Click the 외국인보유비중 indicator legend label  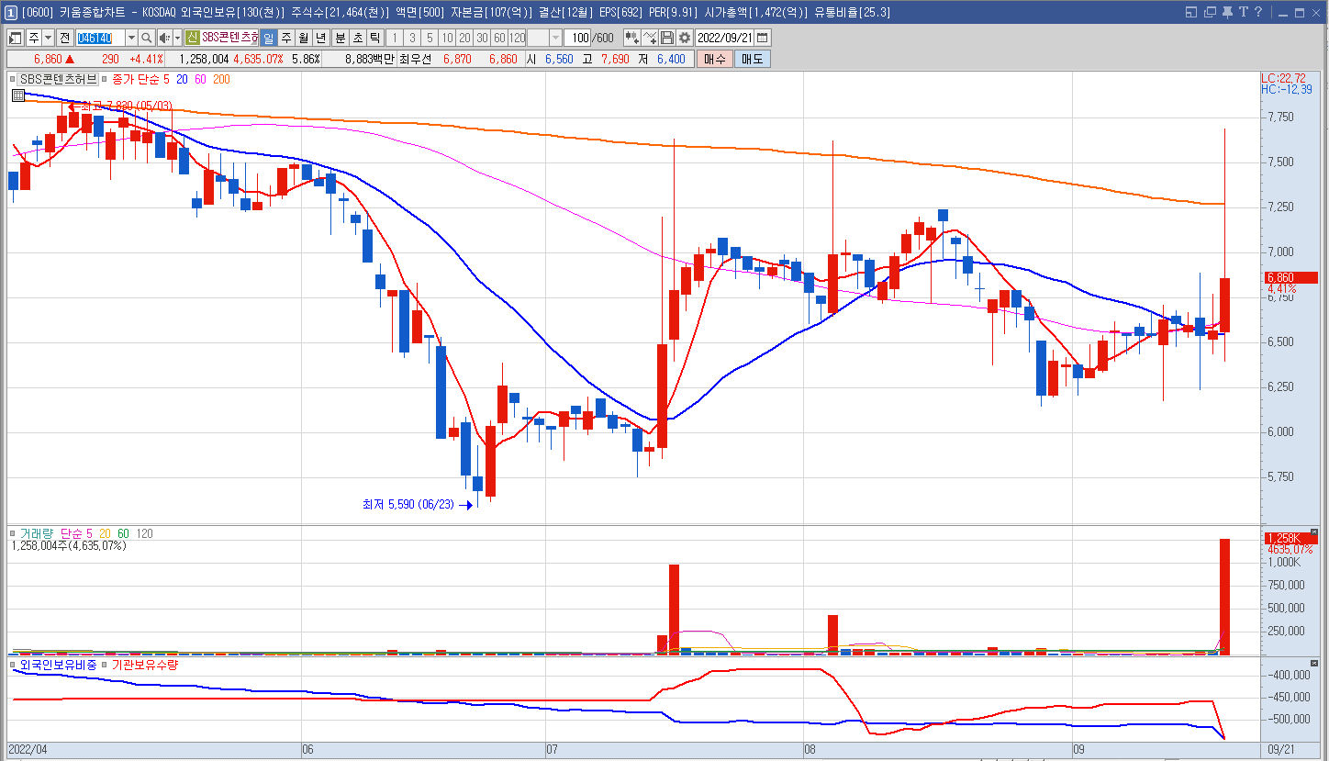pyautogui.click(x=58, y=665)
